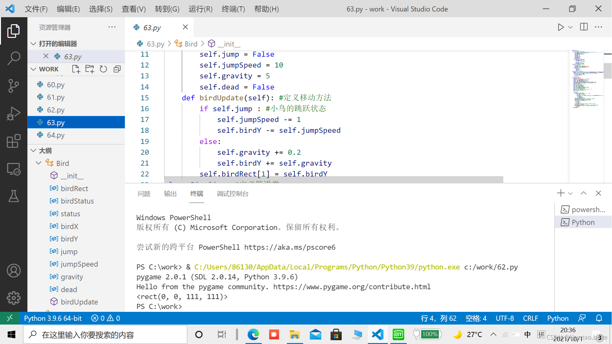Viewport: 612px width, 344px height.
Task: Click the New File icon in WORK
Action: point(76,69)
